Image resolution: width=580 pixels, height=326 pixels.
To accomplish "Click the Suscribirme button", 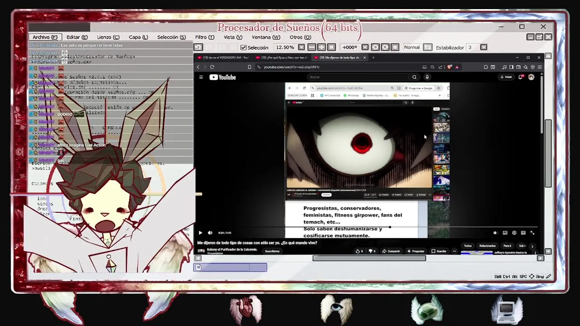I will point(272,251).
